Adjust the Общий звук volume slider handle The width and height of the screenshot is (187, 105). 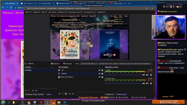[143, 83]
